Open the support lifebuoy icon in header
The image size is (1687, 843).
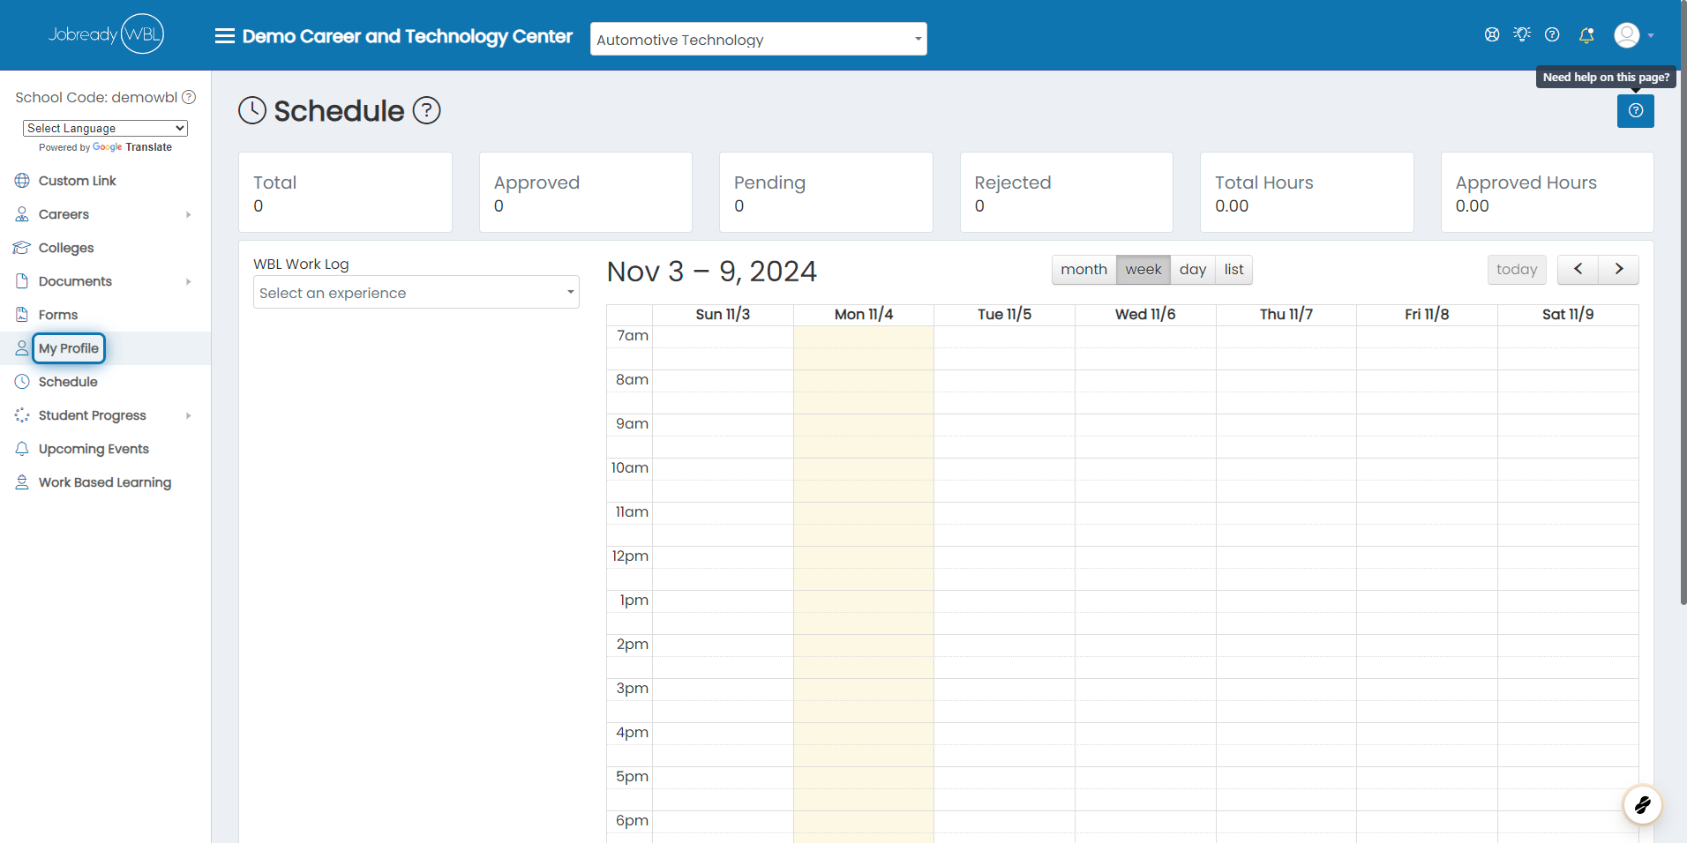(x=1492, y=34)
